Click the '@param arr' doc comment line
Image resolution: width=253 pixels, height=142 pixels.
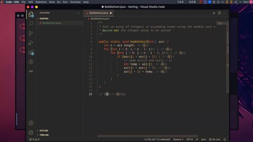pos(135,30)
